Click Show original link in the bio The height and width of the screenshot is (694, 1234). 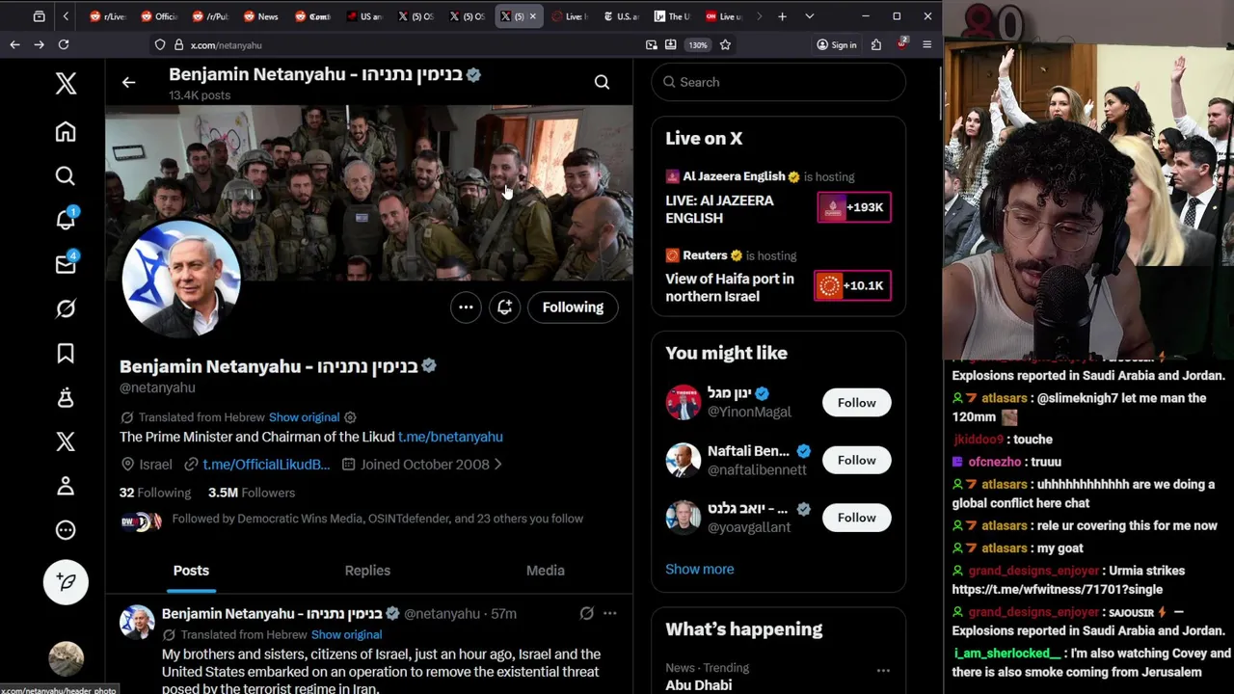tap(304, 417)
